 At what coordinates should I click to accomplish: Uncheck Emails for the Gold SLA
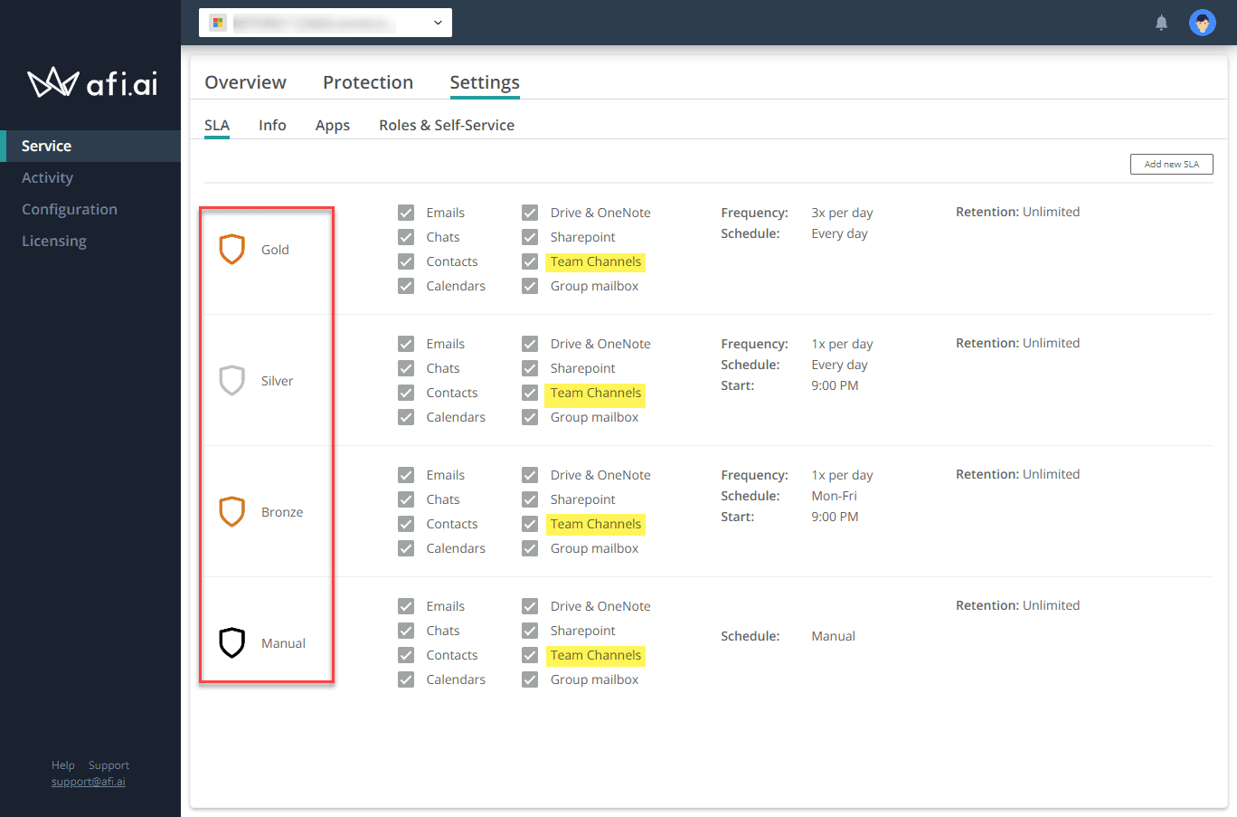coord(406,213)
